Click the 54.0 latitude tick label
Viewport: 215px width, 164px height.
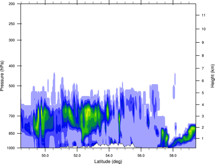tap(109, 155)
